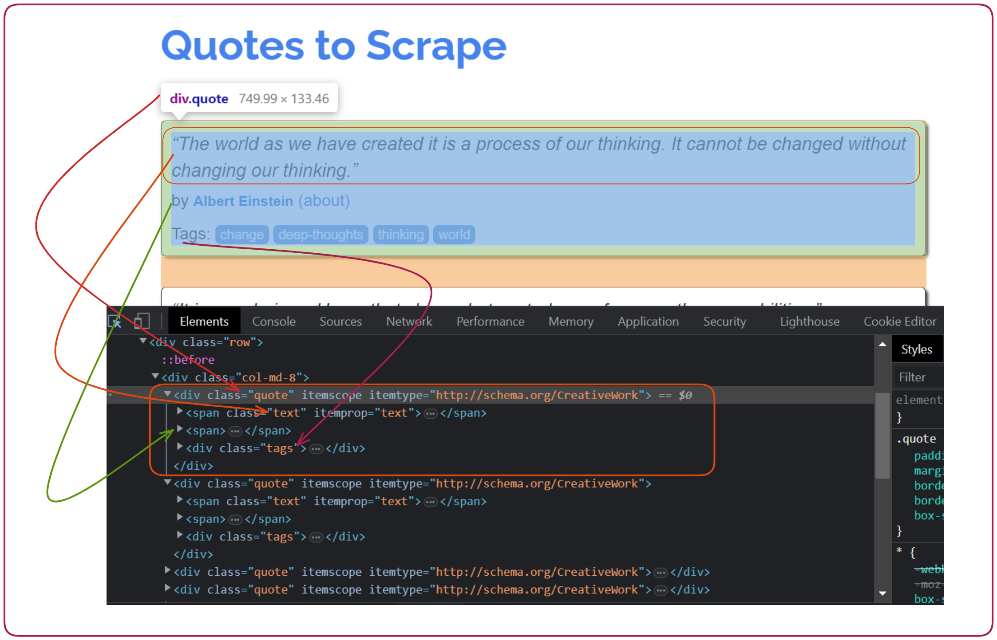This screenshot has width=997, height=640.
Task: Click the "change" tag
Action: pos(242,234)
